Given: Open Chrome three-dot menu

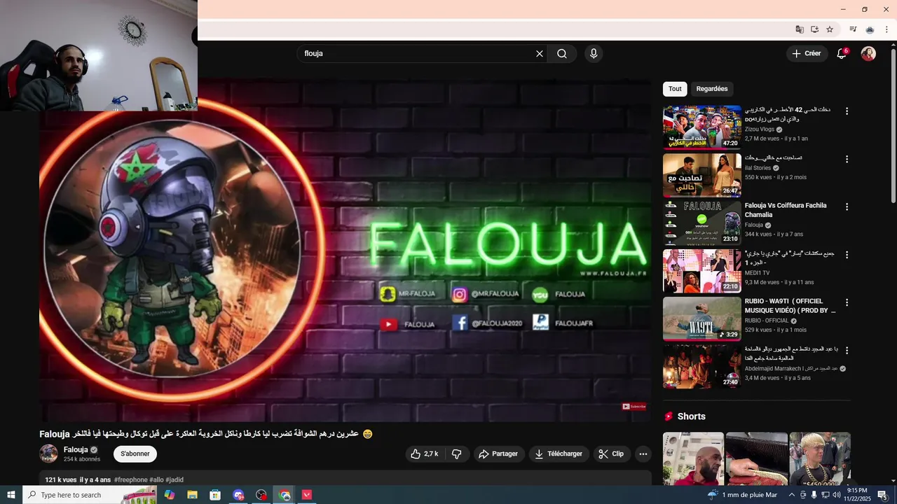Looking at the screenshot, I should pyautogui.click(x=886, y=29).
